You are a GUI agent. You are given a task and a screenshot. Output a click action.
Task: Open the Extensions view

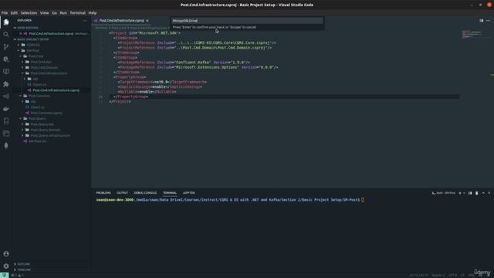(6, 84)
